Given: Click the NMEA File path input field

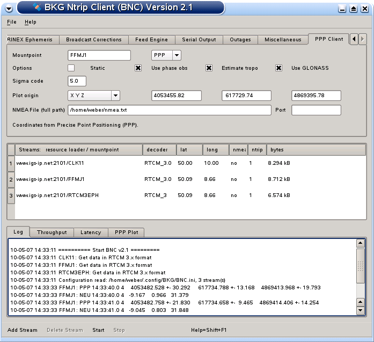Looking at the screenshot, I should click(x=170, y=110).
